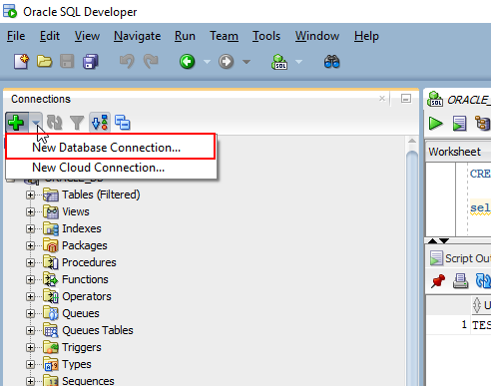
Task: Expand the Operators node
Action: click(x=30, y=296)
